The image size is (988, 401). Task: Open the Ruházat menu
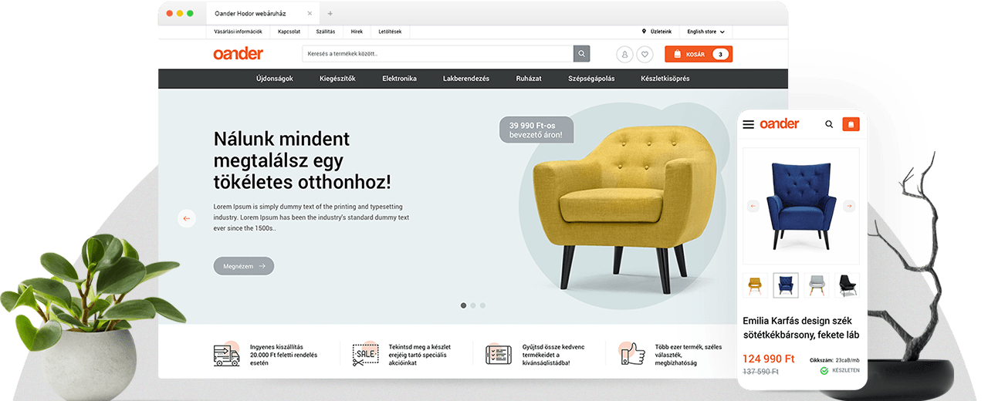pyautogui.click(x=529, y=79)
